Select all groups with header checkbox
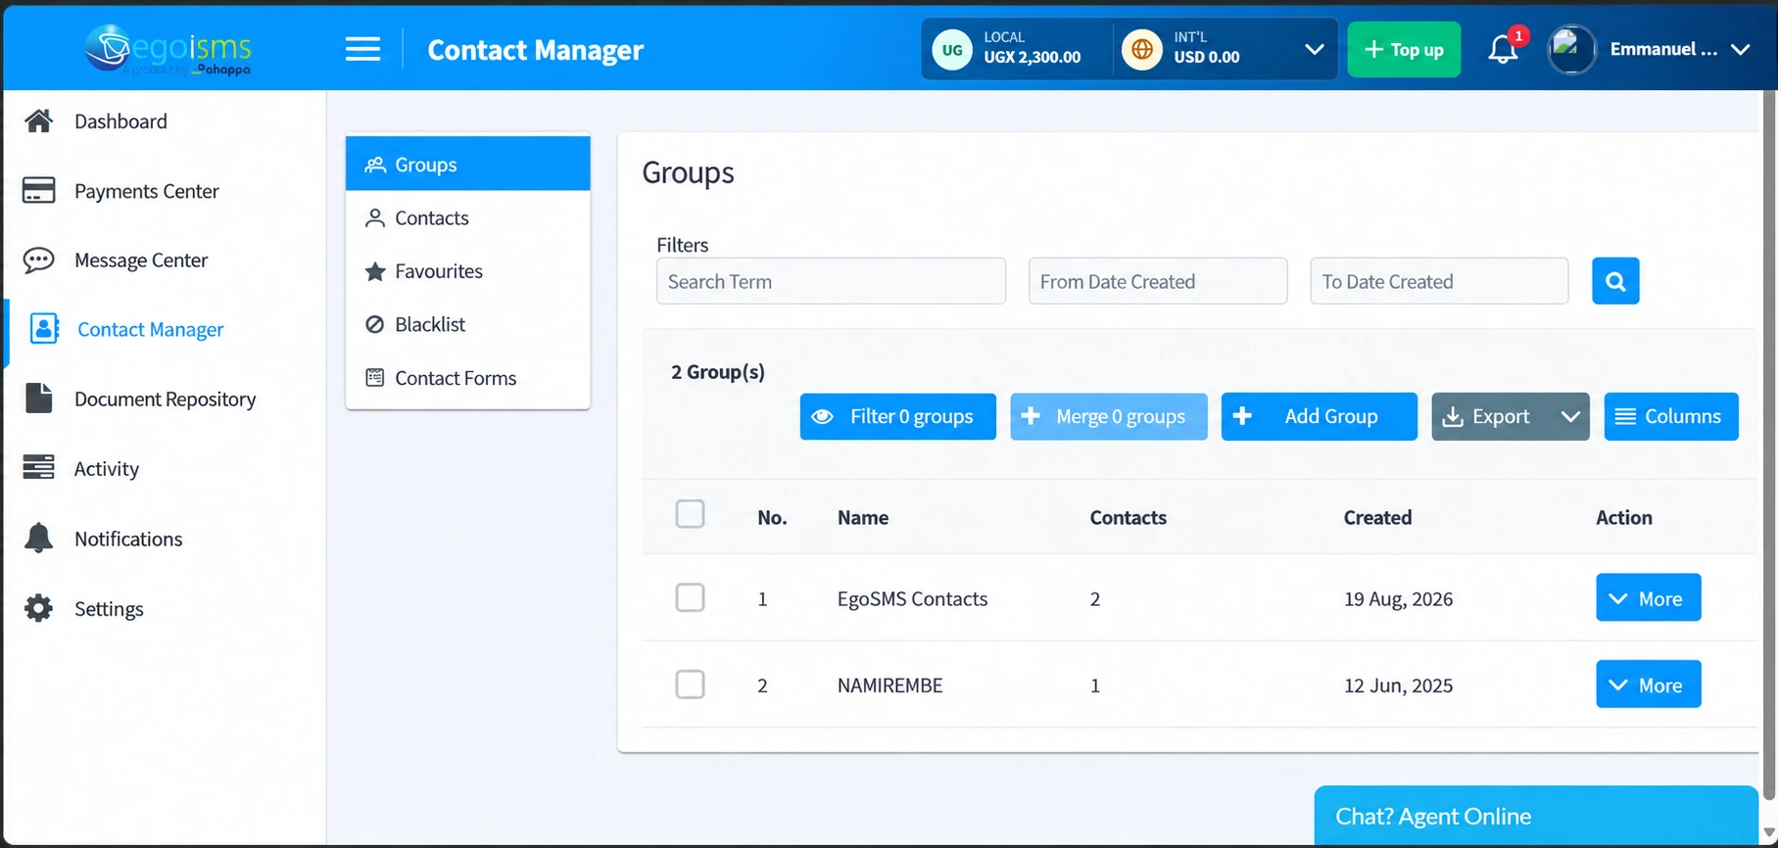Screen dimensions: 1778x848 tap(690, 514)
